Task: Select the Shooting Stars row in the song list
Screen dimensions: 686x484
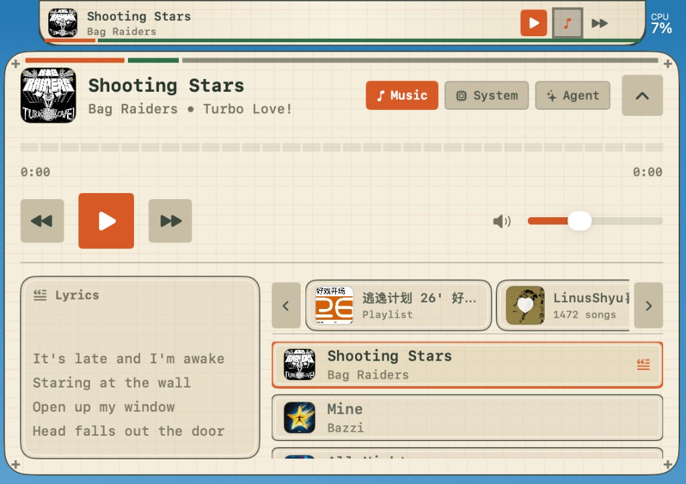Action: tap(467, 365)
